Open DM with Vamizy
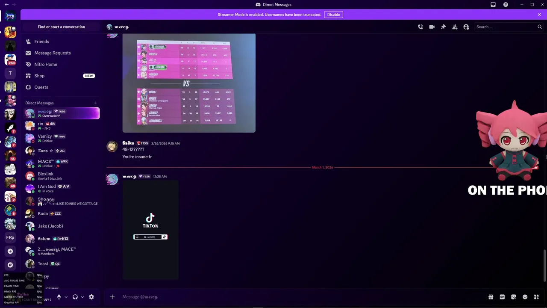 tap(62, 138)
